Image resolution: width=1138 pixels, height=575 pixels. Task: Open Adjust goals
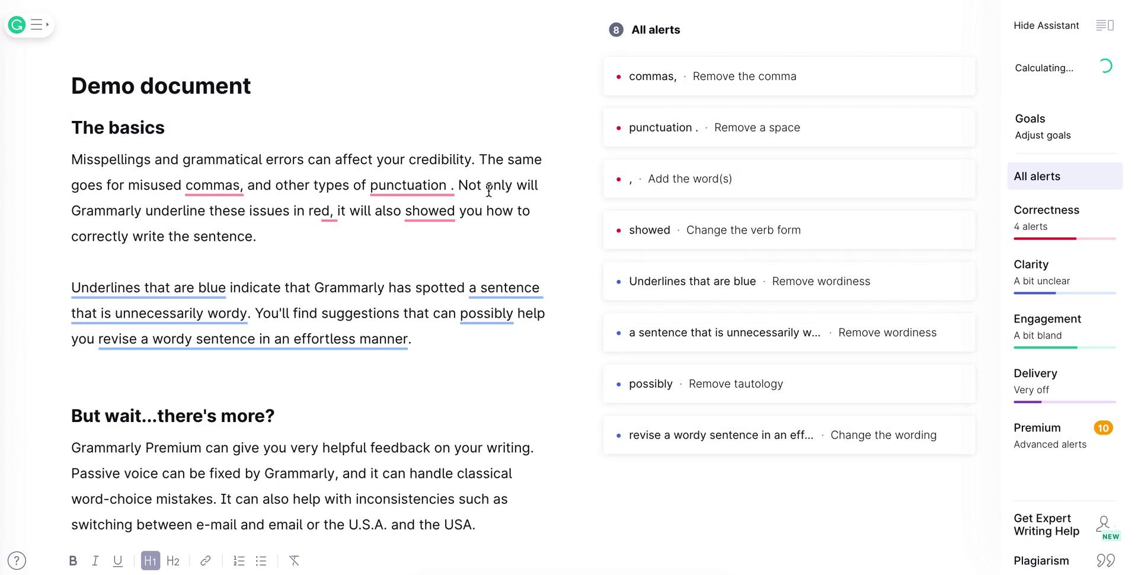point(1043,135)
